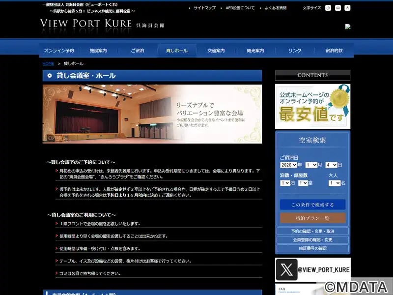
Task: Set font size to medium (中)
Action: 338,8
